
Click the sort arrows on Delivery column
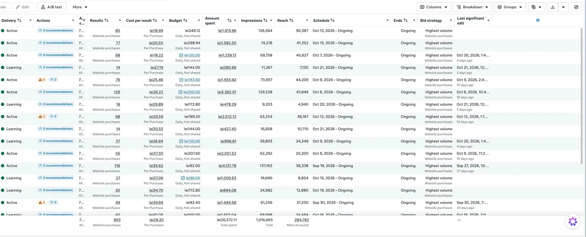click(19, 21)
